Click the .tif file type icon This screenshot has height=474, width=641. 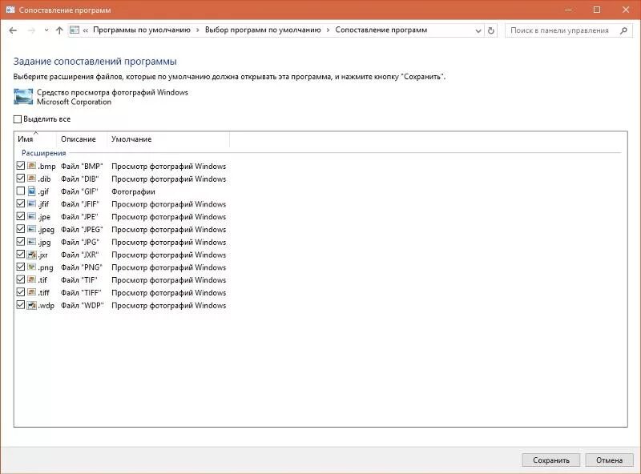click(32, 280)
